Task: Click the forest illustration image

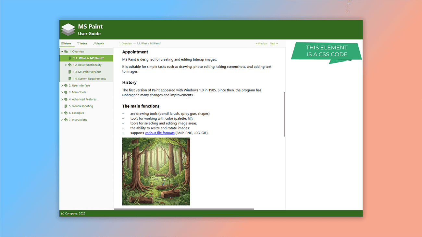Action: tap(156, 171)
